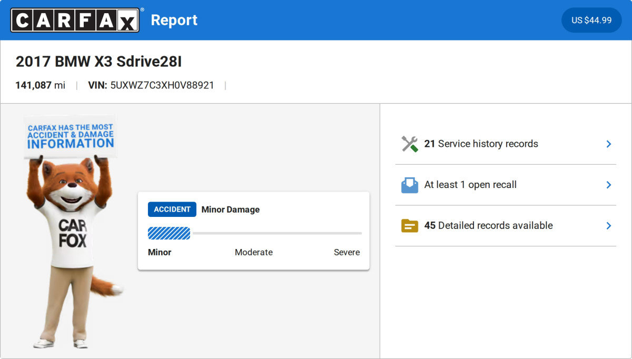Click the Moderate label on damage scale

click(253, 252)
